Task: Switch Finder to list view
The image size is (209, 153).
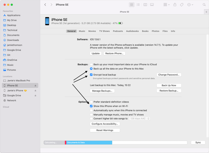Action: [138, 5]
